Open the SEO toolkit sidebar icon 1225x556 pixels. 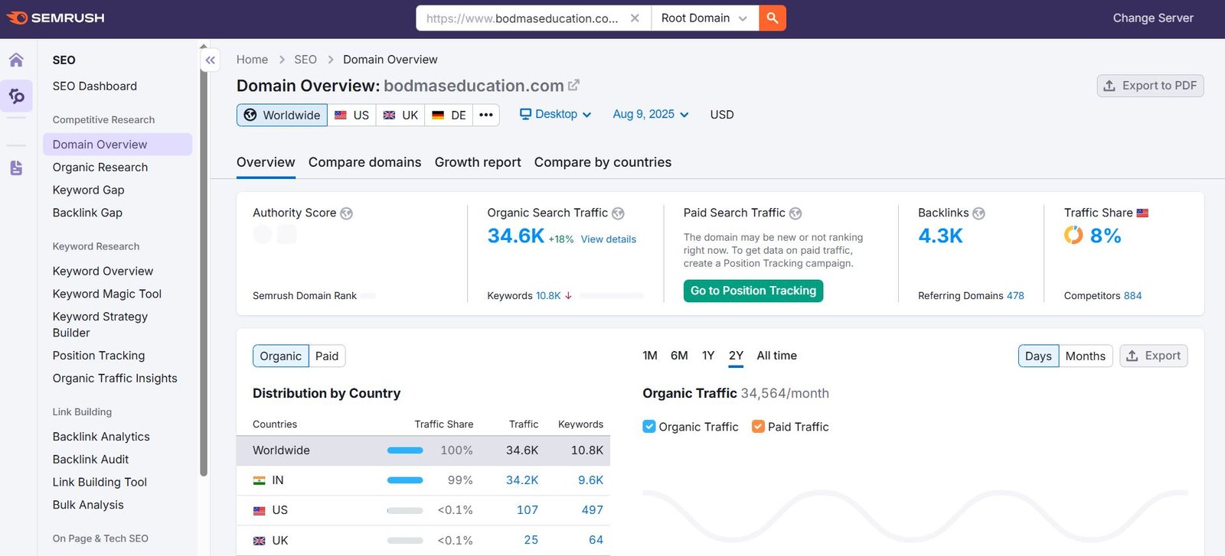16,96
